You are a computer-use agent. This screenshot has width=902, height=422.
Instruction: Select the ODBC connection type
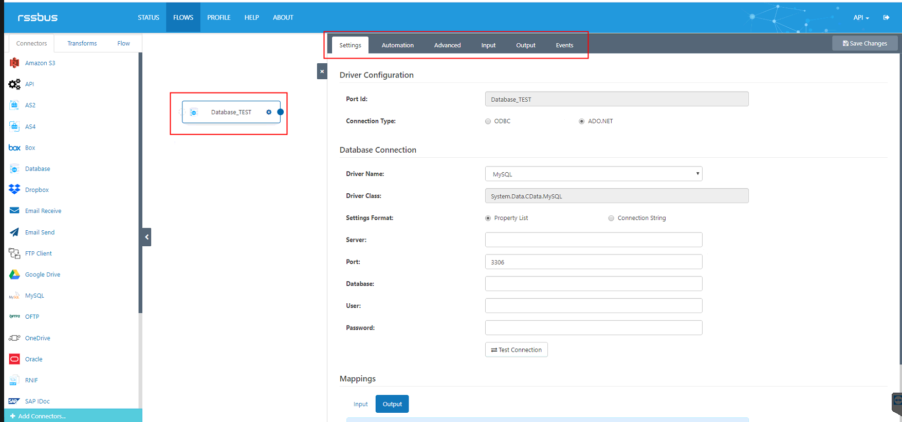coord(488,121)
